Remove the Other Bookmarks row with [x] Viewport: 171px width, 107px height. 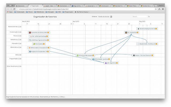pos(21,66)
